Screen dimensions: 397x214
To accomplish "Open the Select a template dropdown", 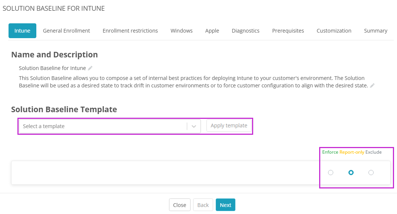I will [110, 126].
